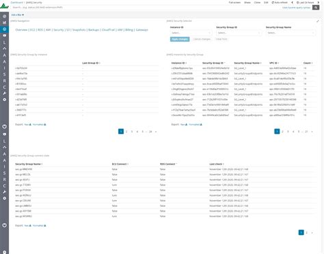Open the Security Group ID select dropdown
Viewport: 324px width, 254px height.
tap(239, 33)
